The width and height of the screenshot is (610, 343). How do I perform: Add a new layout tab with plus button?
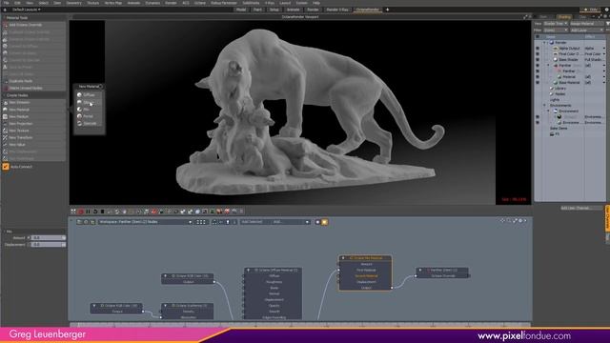pyautogui.click(x=387, y=10)
